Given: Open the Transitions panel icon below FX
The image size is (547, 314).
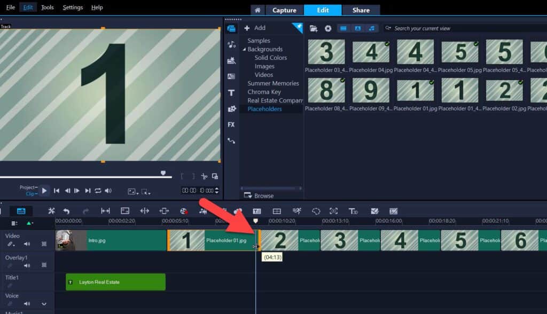Looking at the screenshot, I should [231, 140].
